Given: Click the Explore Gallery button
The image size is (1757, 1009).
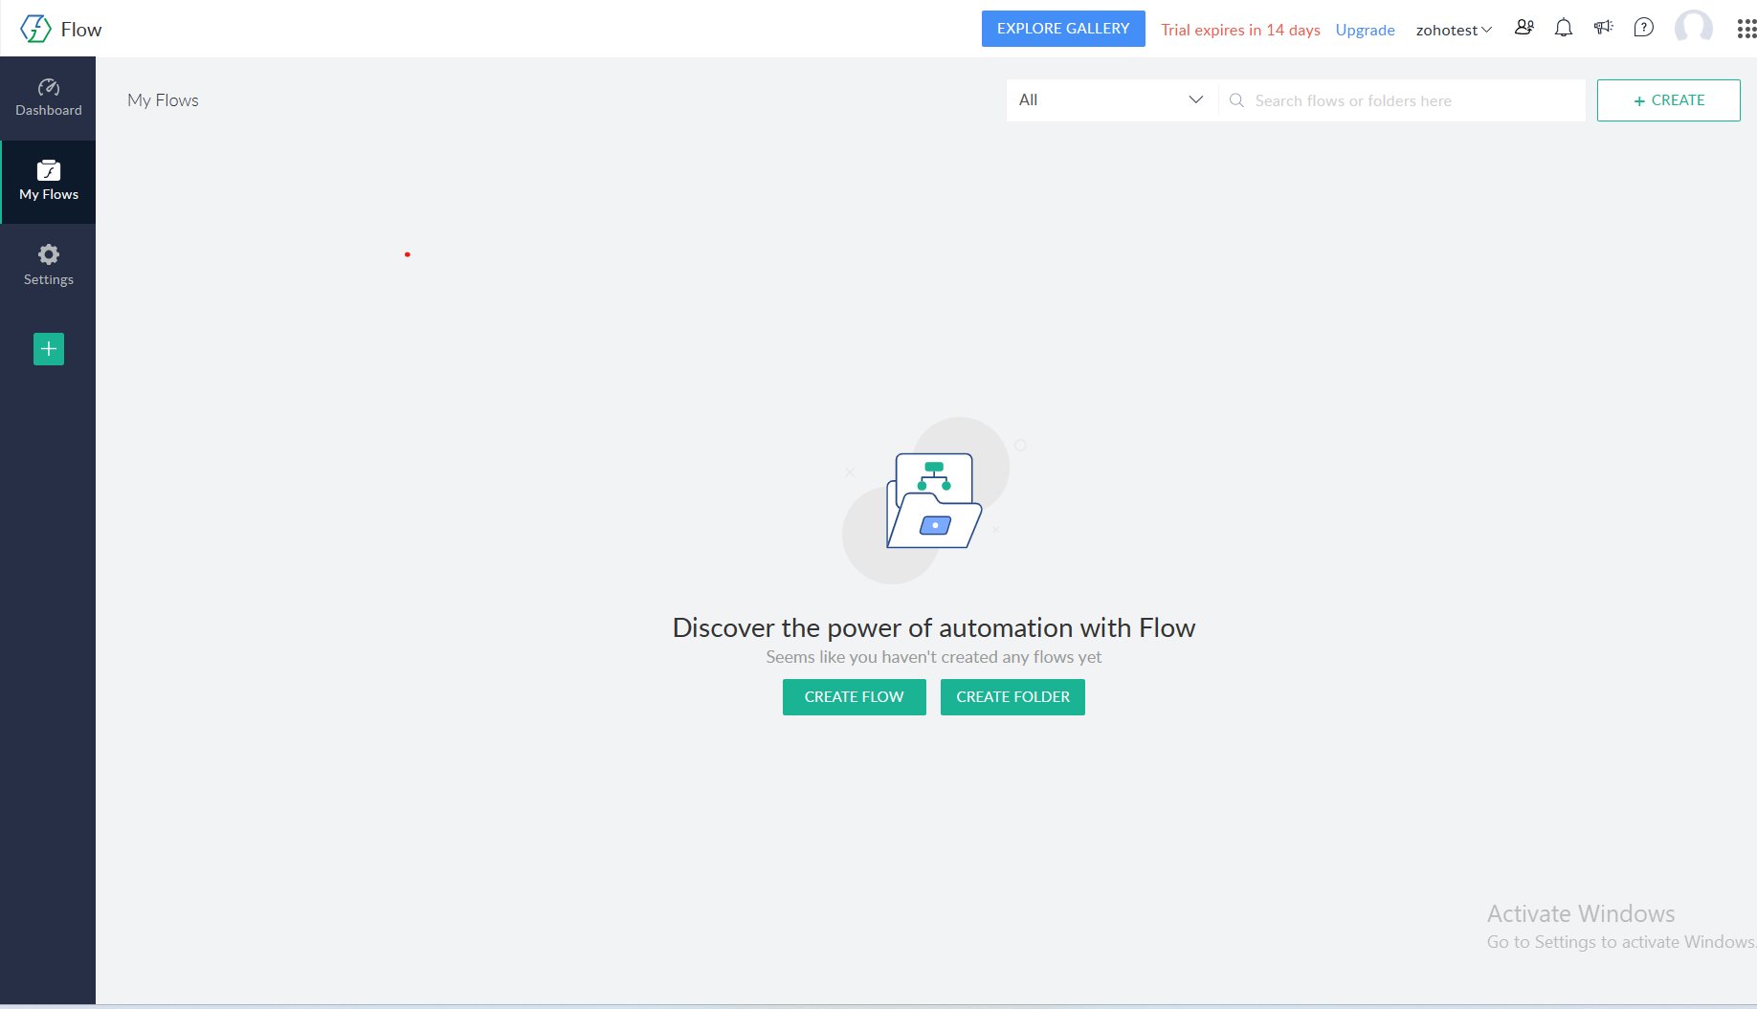Looking at the screenshot, I should coord(1063,29).
